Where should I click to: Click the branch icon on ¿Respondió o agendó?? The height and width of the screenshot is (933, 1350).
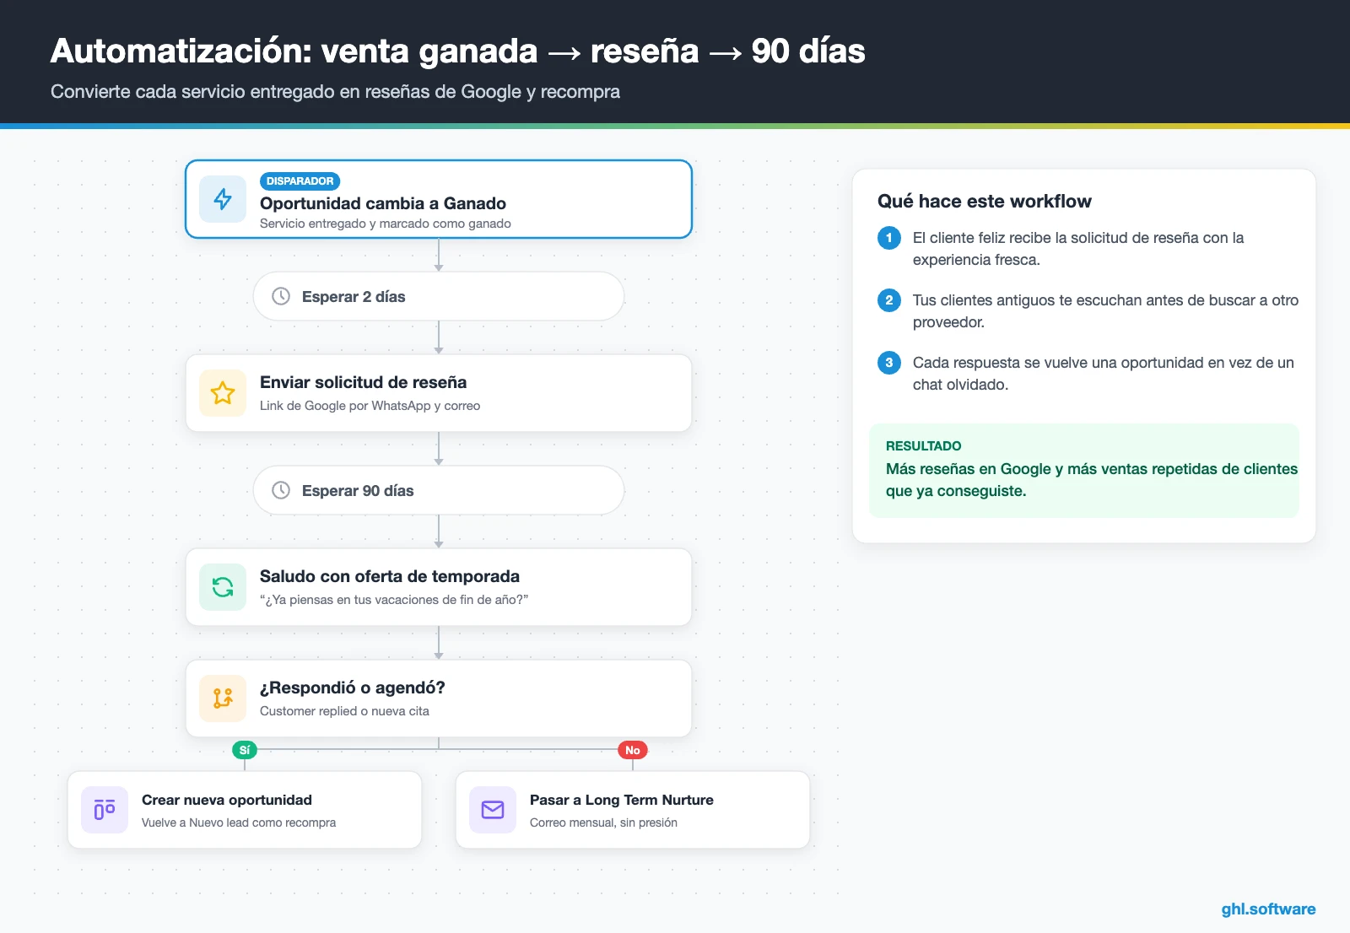pyautogui.click(x=223, y=698)
